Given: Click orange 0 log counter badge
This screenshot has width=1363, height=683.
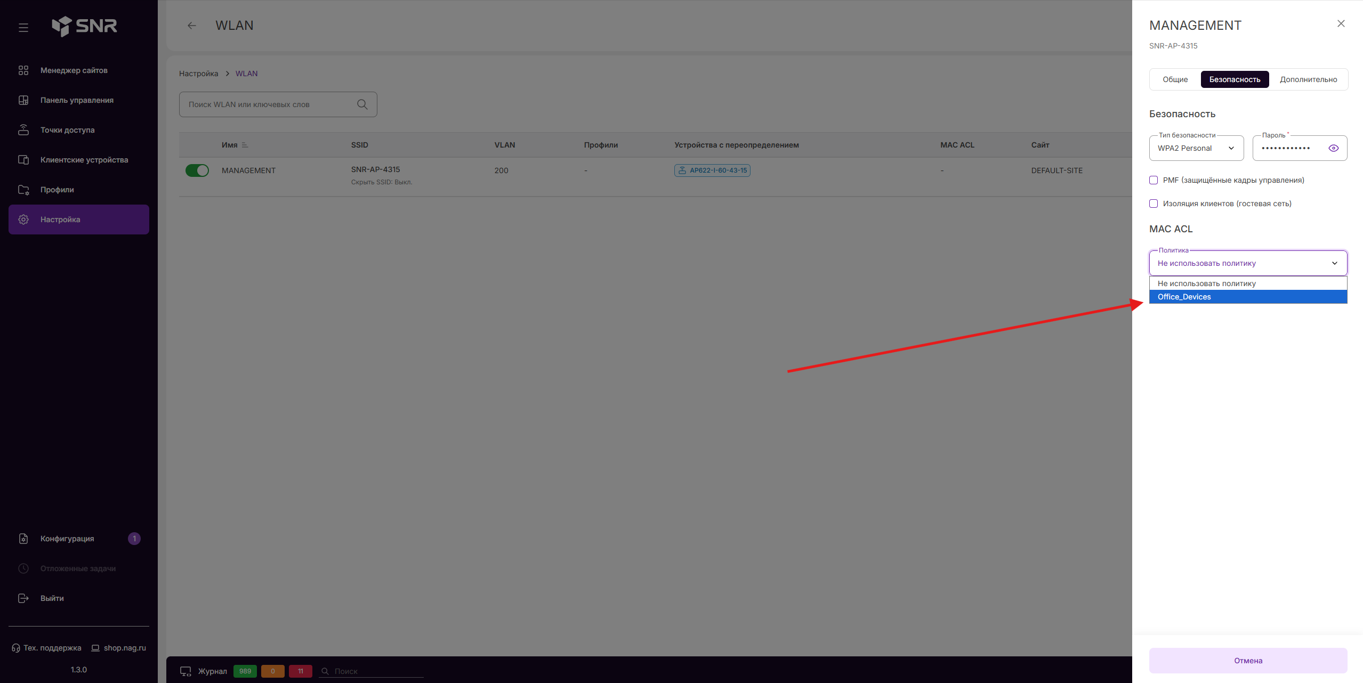Looking at the screenshot, I should (x=273, y=671).
